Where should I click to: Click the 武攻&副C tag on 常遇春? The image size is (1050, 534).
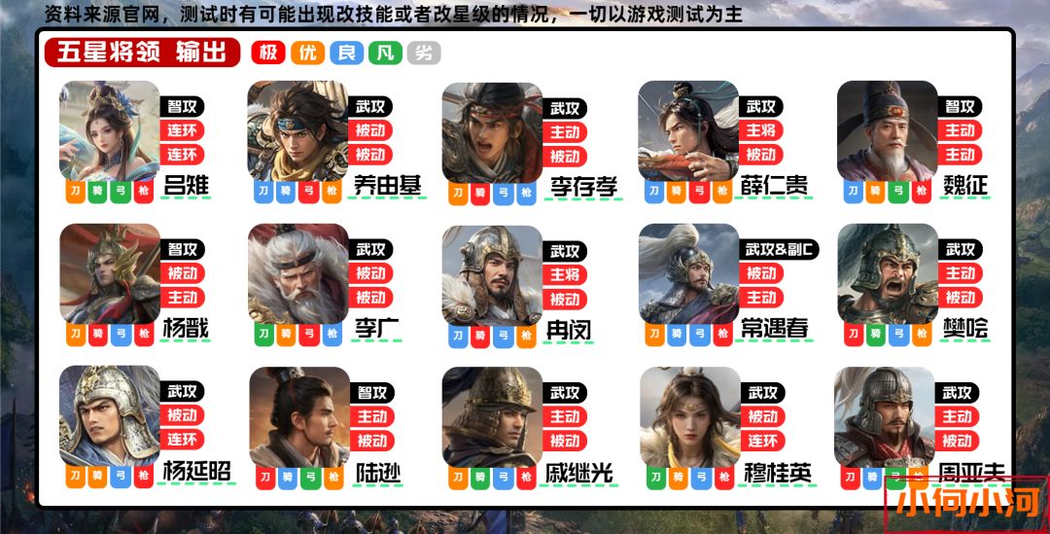tap(779, 250)
